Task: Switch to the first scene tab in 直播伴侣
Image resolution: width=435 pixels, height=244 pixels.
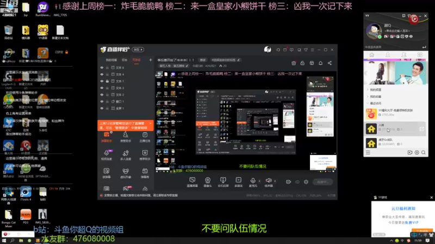Action: point(111,60)
